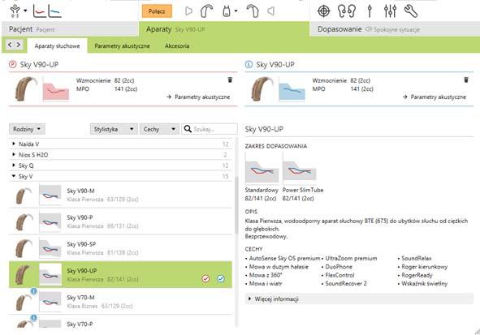Open the single slider adjustment icon
This screenshot has width=480, height=335.
point(370,11)
